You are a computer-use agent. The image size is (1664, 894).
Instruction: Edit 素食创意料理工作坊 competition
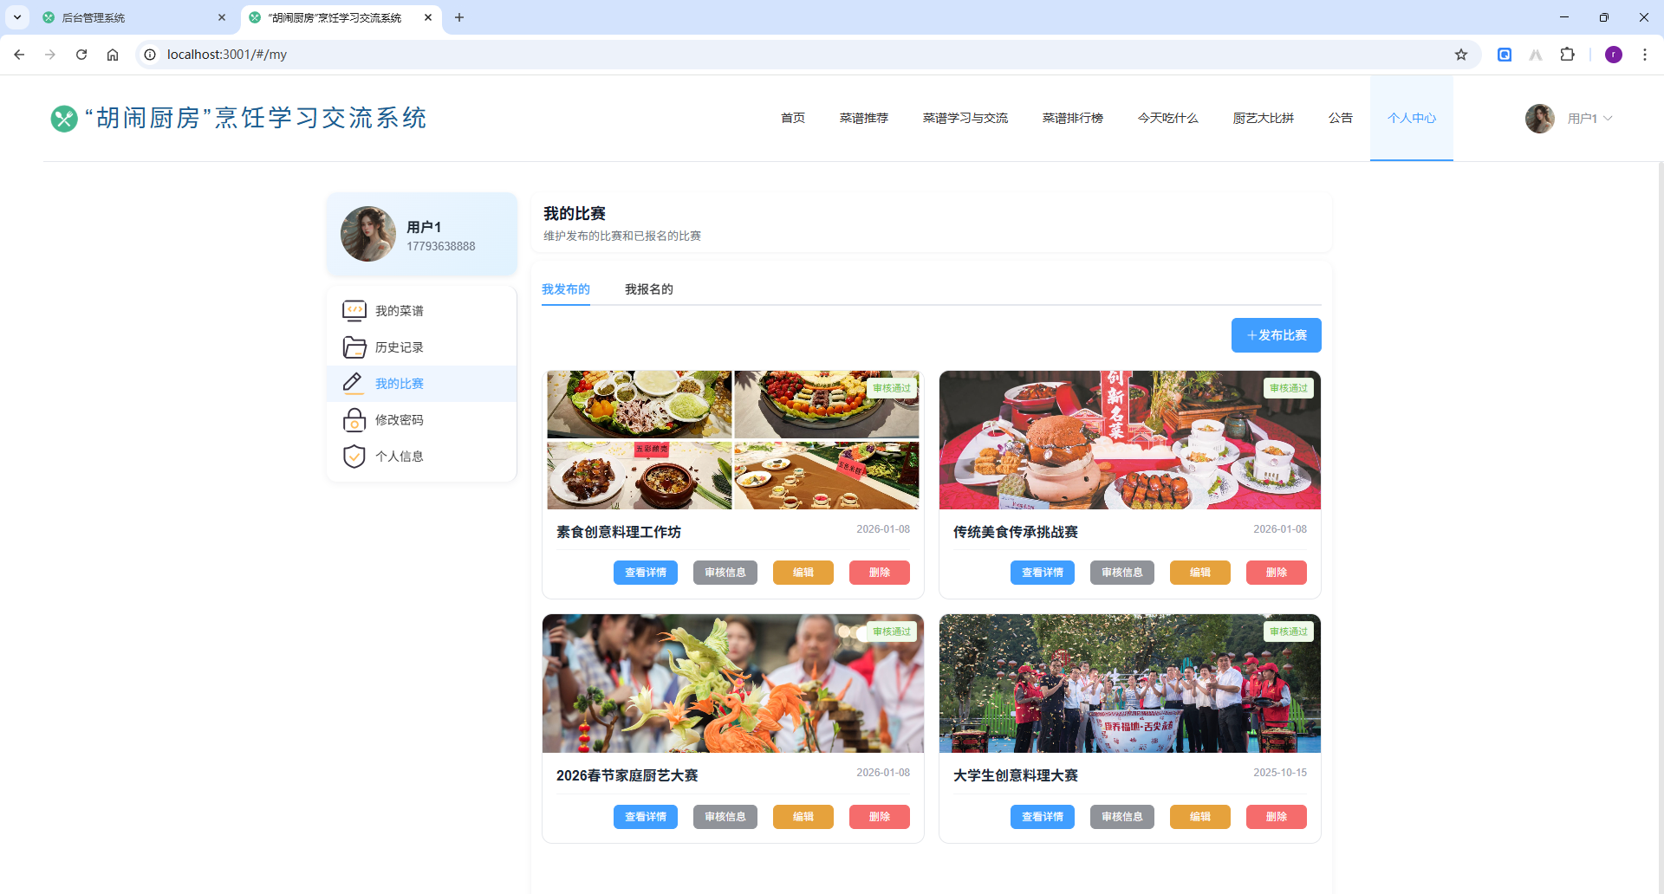pos(803,573)
